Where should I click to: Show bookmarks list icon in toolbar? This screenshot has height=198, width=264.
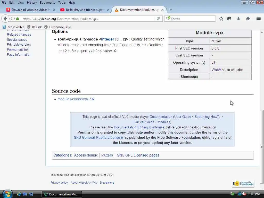tap(229, 19)
